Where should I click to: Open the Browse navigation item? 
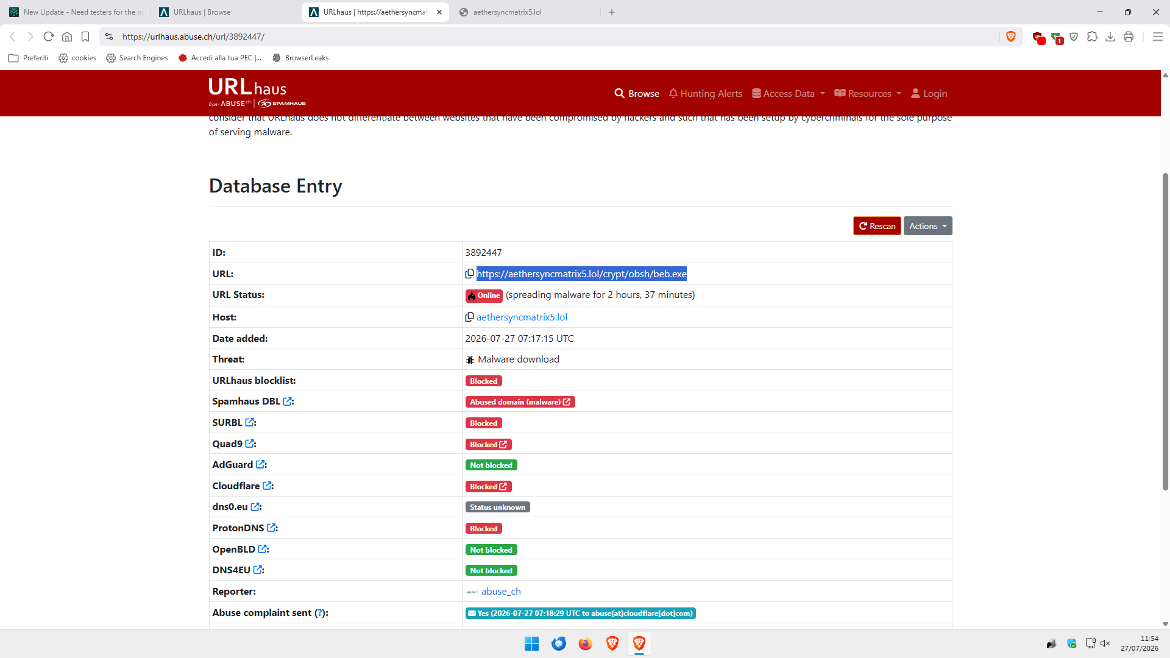pos(637,93)
